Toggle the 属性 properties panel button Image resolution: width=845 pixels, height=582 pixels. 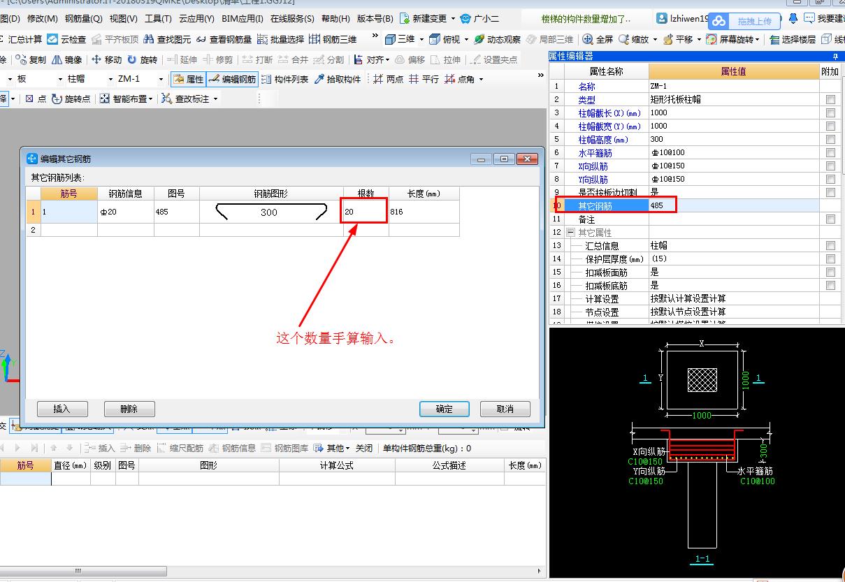coord(188,80)
